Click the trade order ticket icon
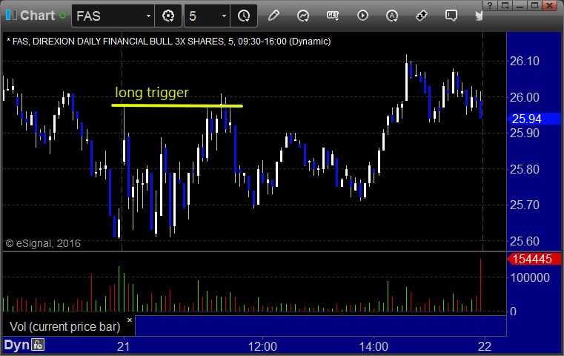This screenshot has height=356, width=564. 422,16
